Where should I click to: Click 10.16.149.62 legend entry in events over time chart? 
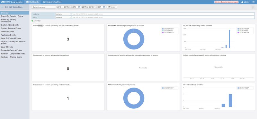tap(243, 31)
